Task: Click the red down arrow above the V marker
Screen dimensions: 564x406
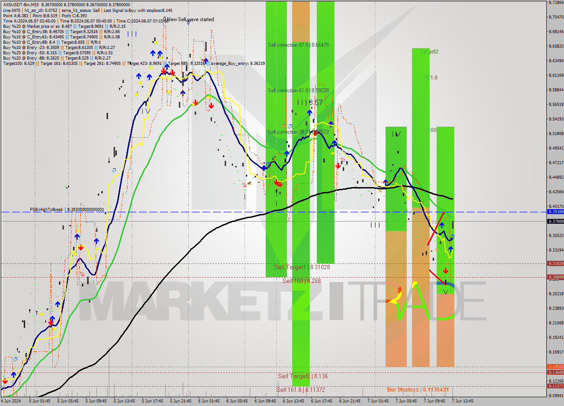Action: click(446, 271)
